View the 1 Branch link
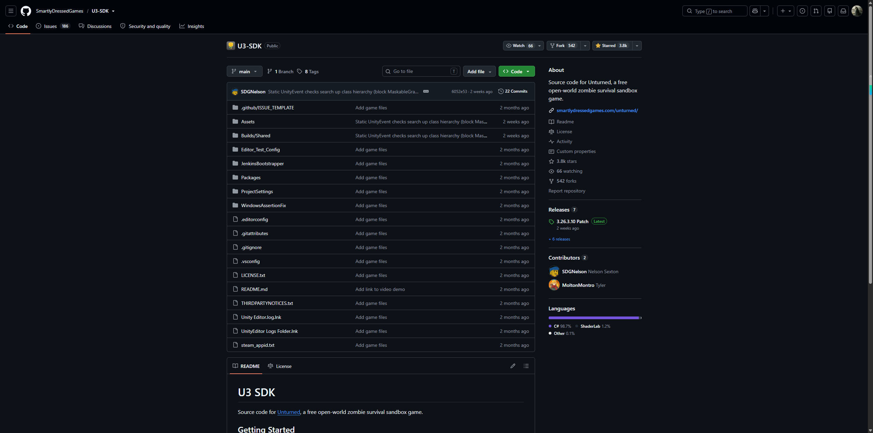Viewport: 873px width, 433px height. 280,72
